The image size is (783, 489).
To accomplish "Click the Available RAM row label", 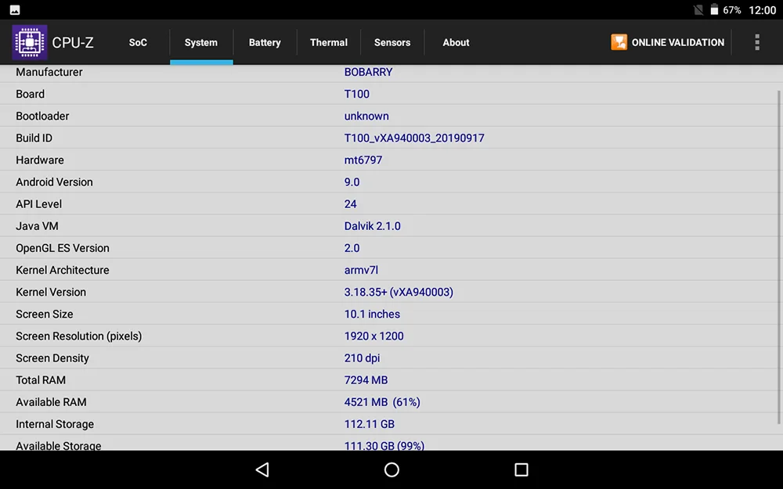I will tap(51, 401).
